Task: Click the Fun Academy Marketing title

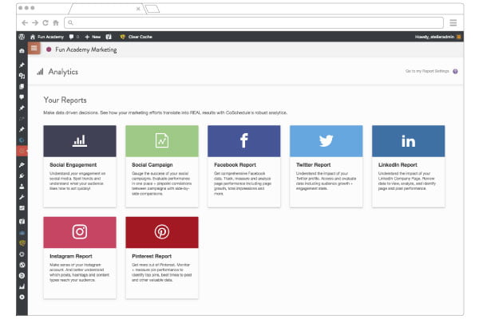Action: [x=86, y=49]
